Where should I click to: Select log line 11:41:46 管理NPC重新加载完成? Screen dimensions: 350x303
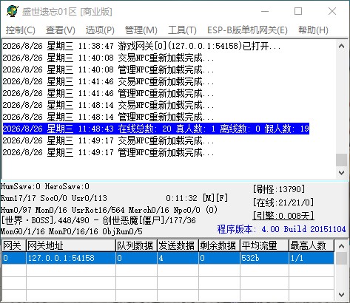coord(108,93)
